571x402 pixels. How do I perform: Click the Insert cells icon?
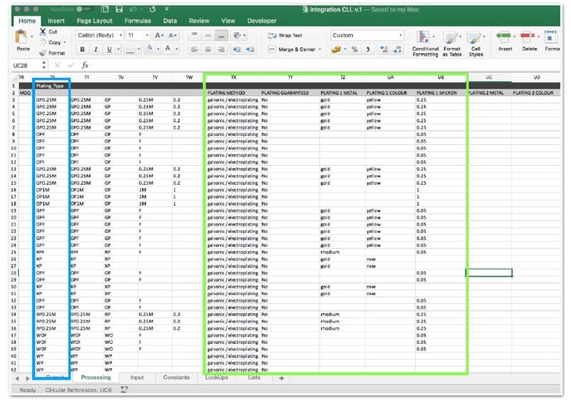point(504,36)
